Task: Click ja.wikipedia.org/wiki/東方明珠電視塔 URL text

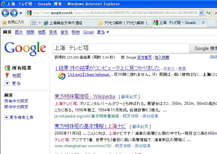Action: [87, 116]
